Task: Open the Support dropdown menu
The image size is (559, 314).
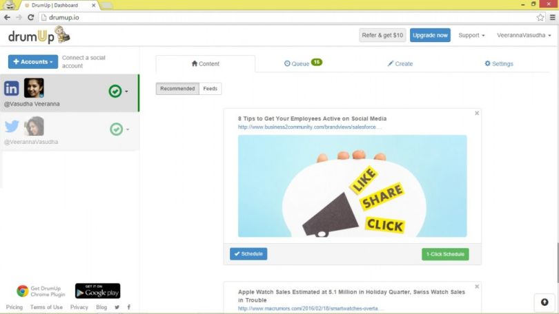Action: 471,35
